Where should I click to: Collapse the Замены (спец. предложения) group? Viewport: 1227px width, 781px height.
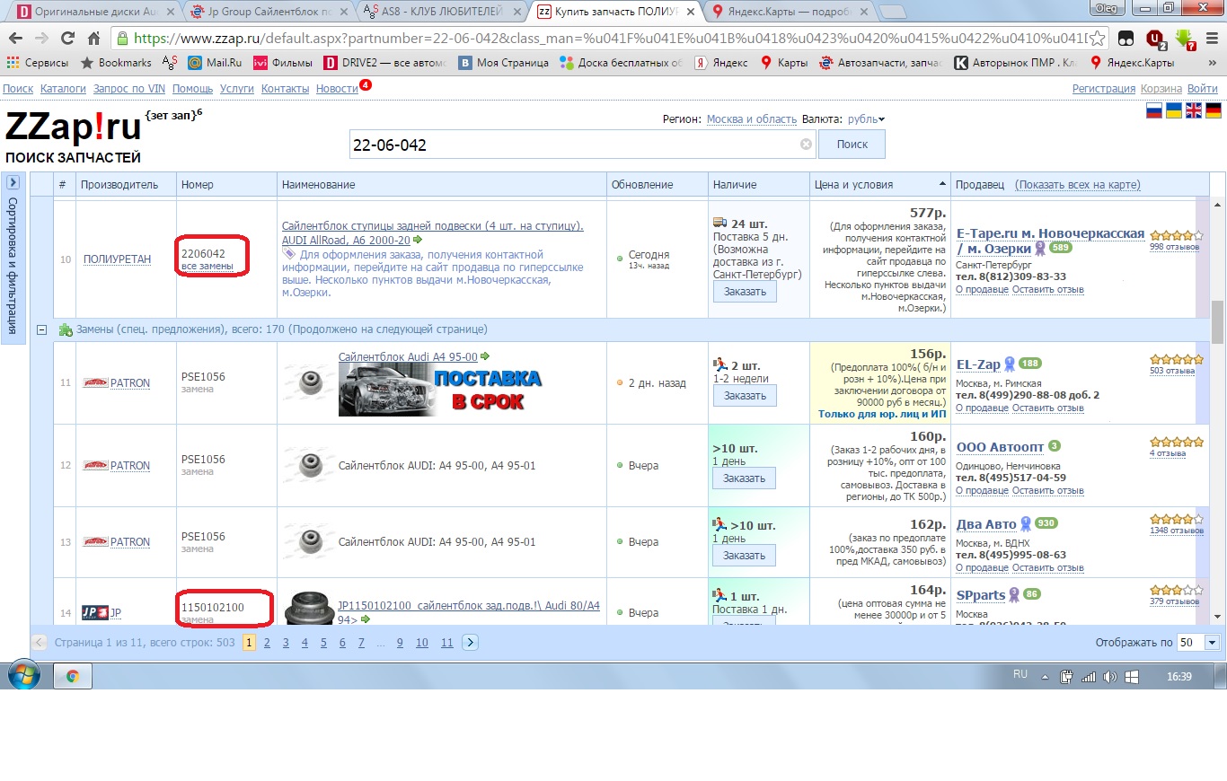[x=41, y=330]
